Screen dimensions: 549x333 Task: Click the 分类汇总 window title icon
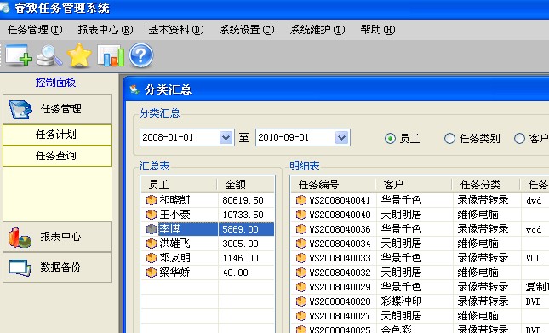coord(134,89)
